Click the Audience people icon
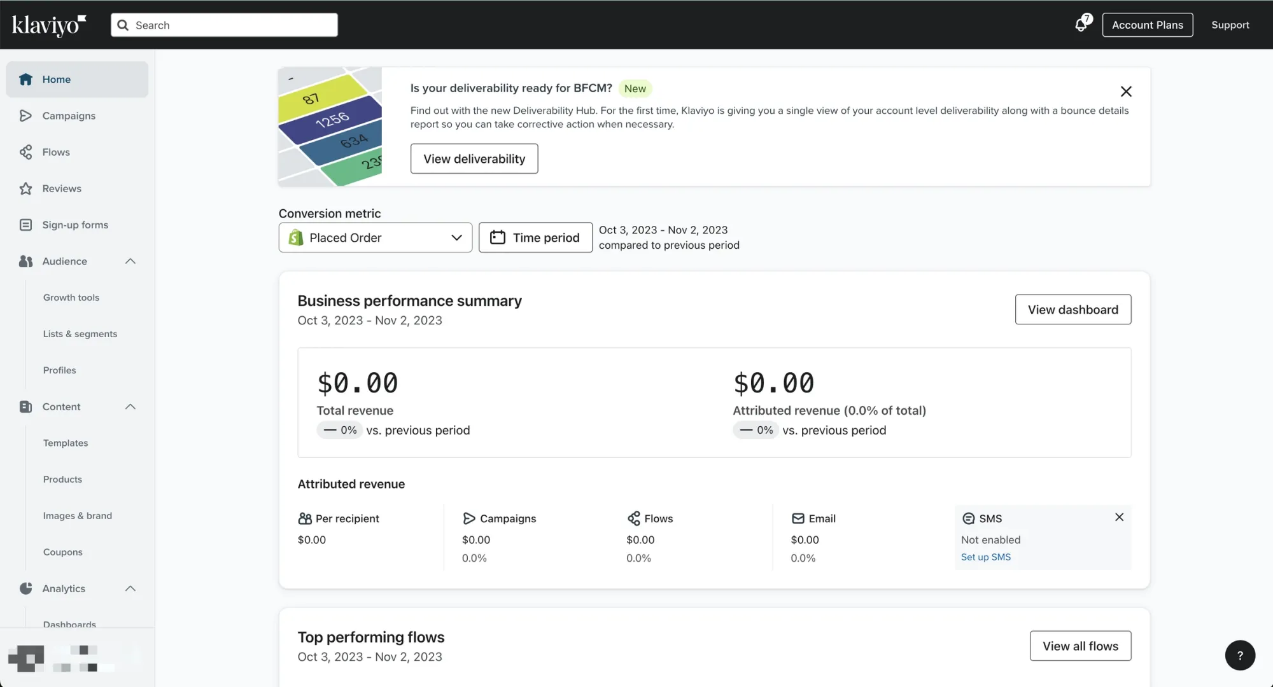 coord(25,261)
